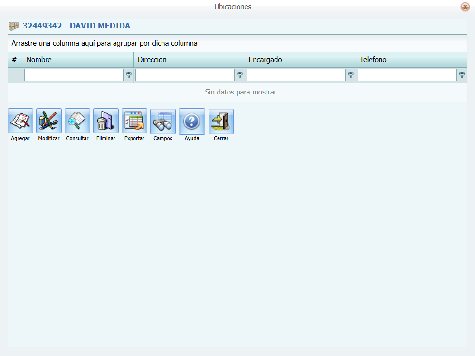Viewport: 475px width, 356px height.
Task: Click the Encargado column header
Action: pyautogui.click(x=300, y=60)
